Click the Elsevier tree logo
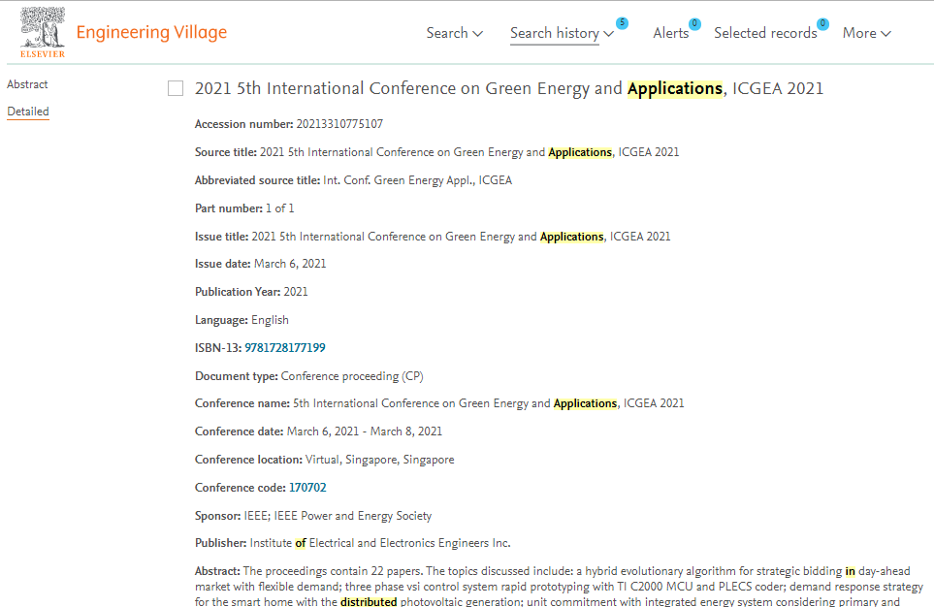Screen dimensions: 934x607 43,32
